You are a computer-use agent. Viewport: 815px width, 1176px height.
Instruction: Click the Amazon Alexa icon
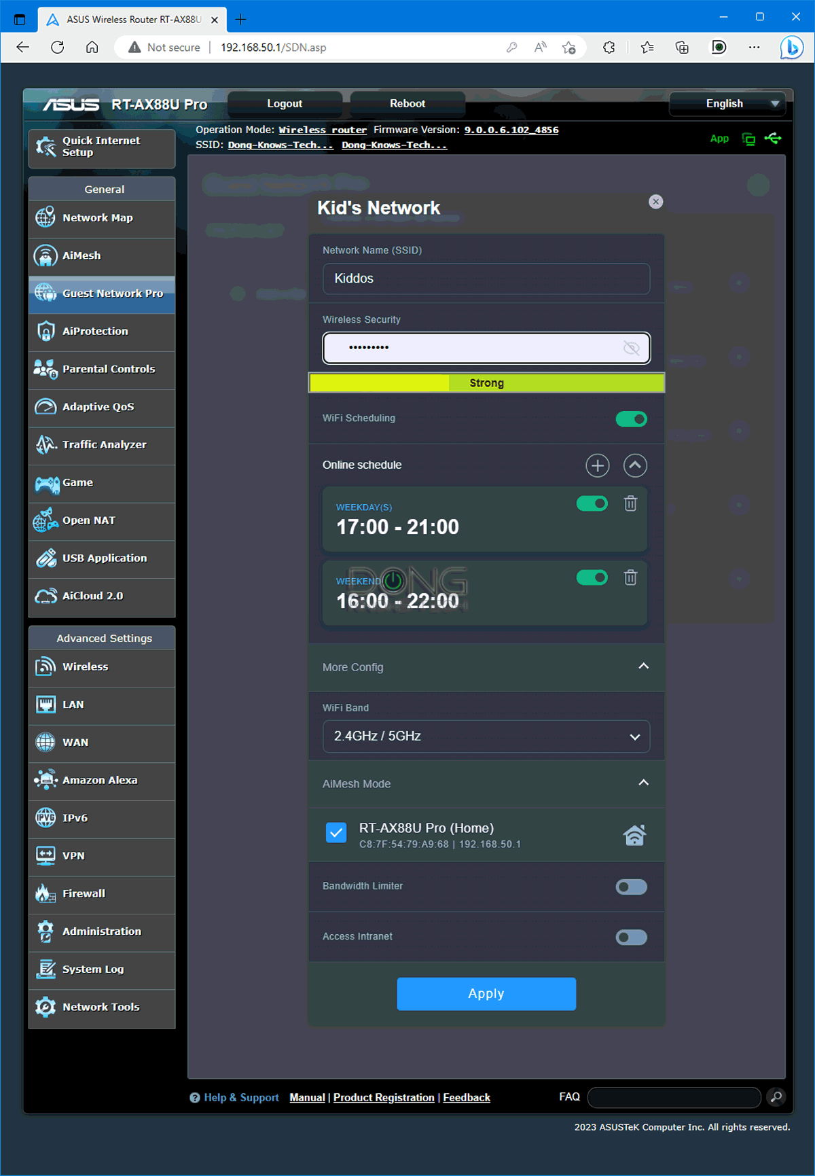coord(46,780)
